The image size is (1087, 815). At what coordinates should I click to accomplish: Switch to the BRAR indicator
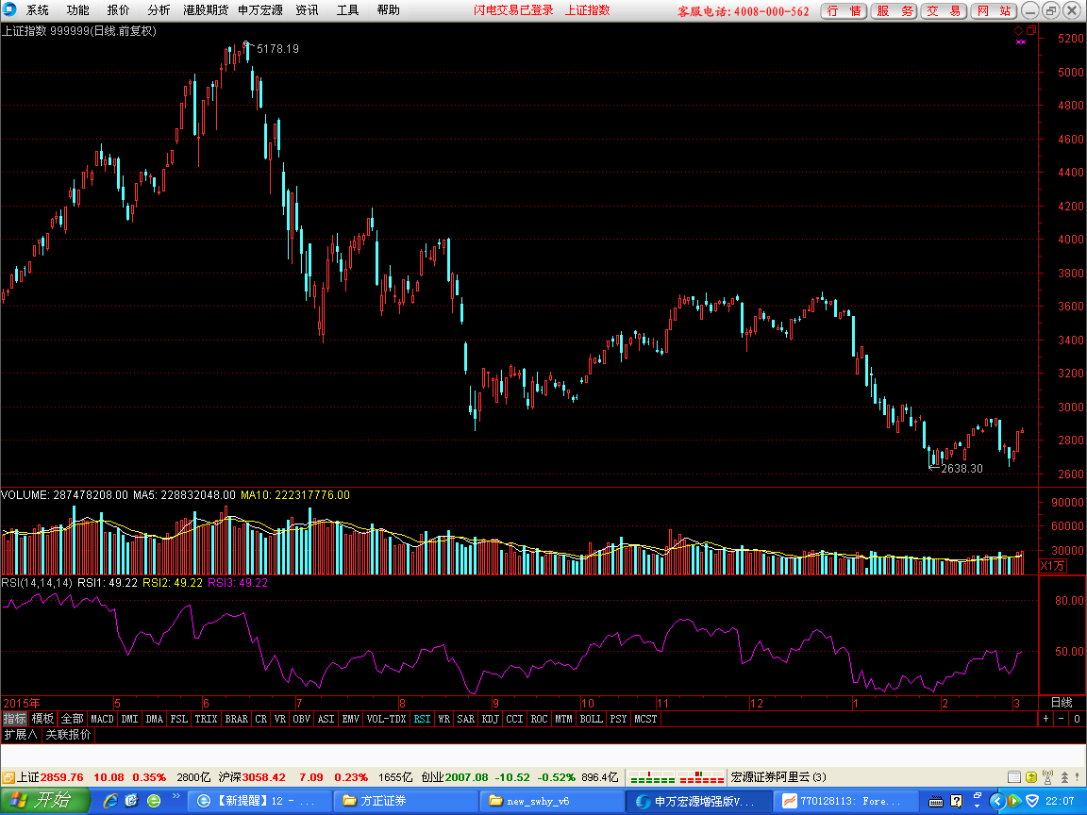tap(237, 720)
